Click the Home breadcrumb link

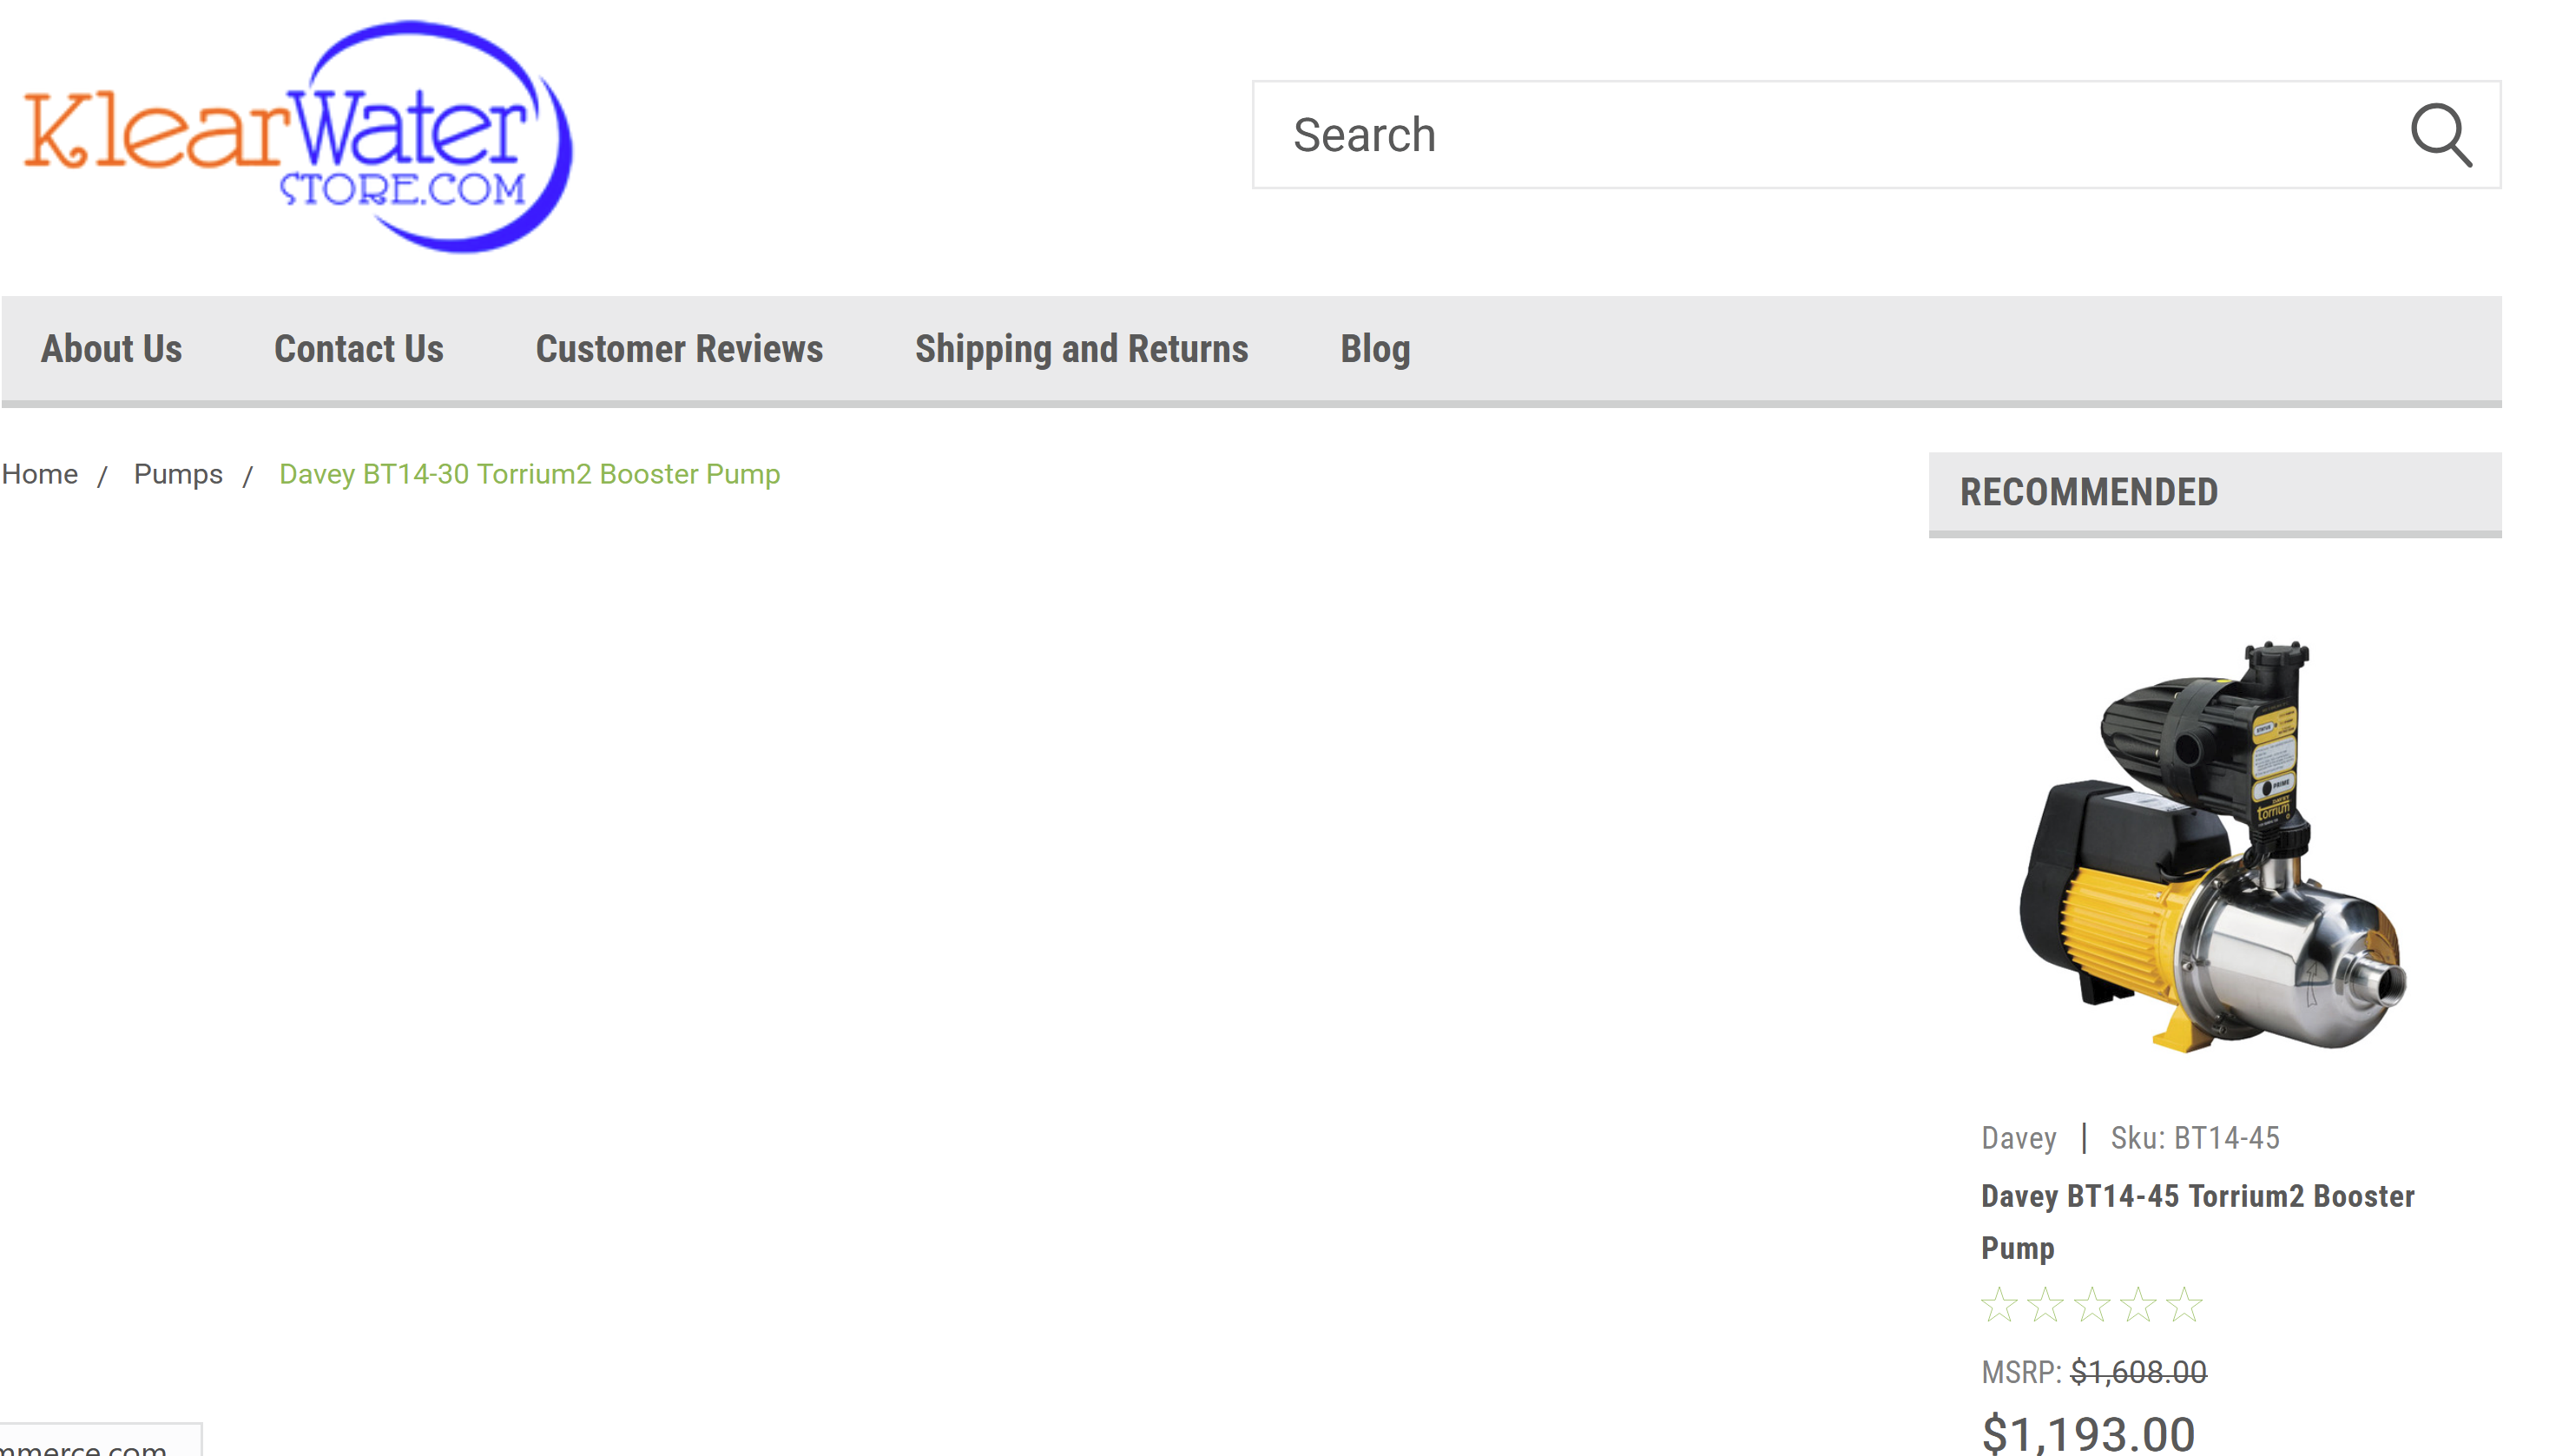tap(39, 474)
